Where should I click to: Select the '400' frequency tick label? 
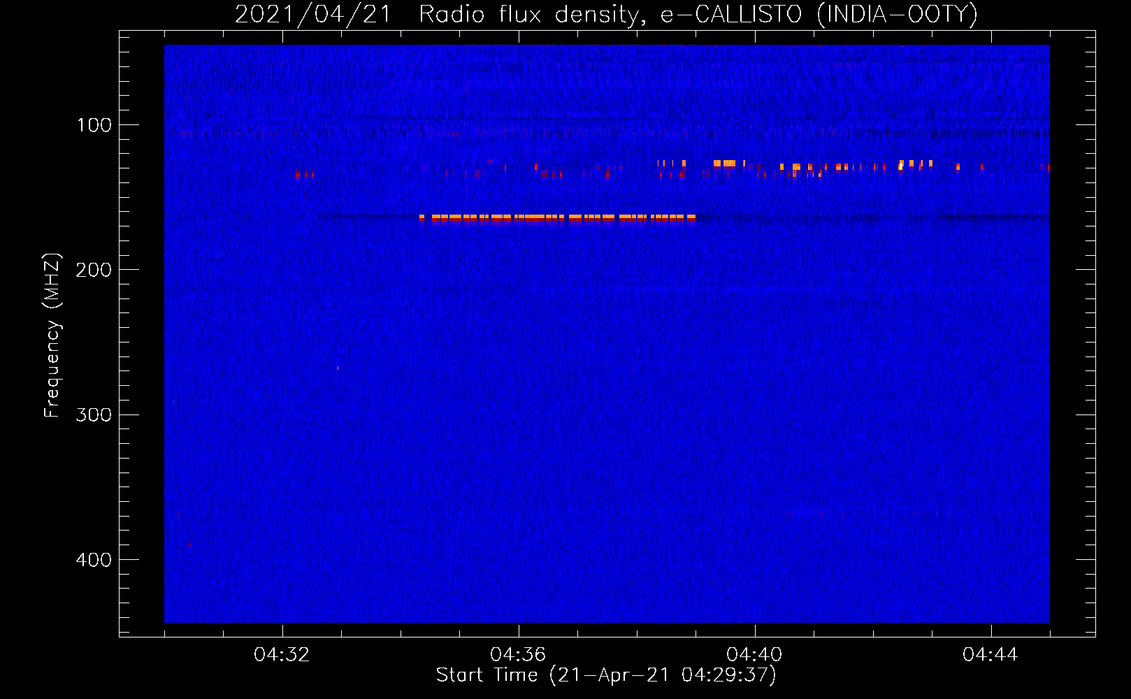[94, 560]
